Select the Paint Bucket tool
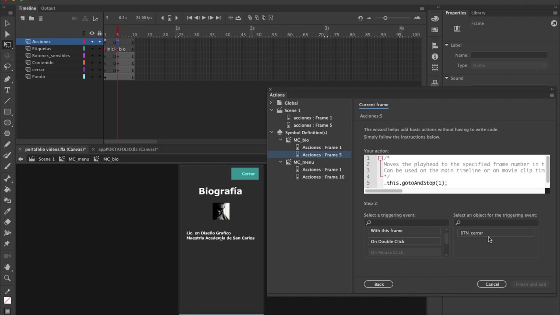The image size is (560, 315). point(7,189)
